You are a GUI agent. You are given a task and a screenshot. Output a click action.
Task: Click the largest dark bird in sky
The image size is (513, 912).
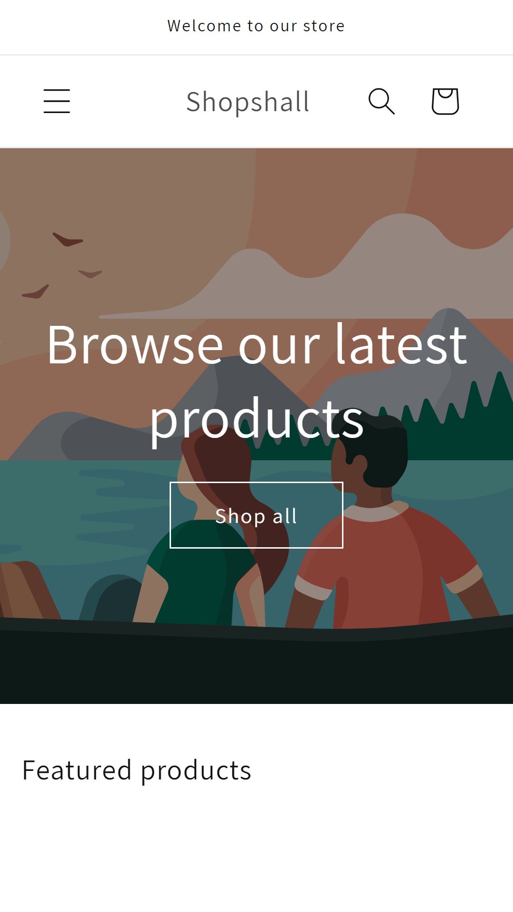tap(67, 239)
